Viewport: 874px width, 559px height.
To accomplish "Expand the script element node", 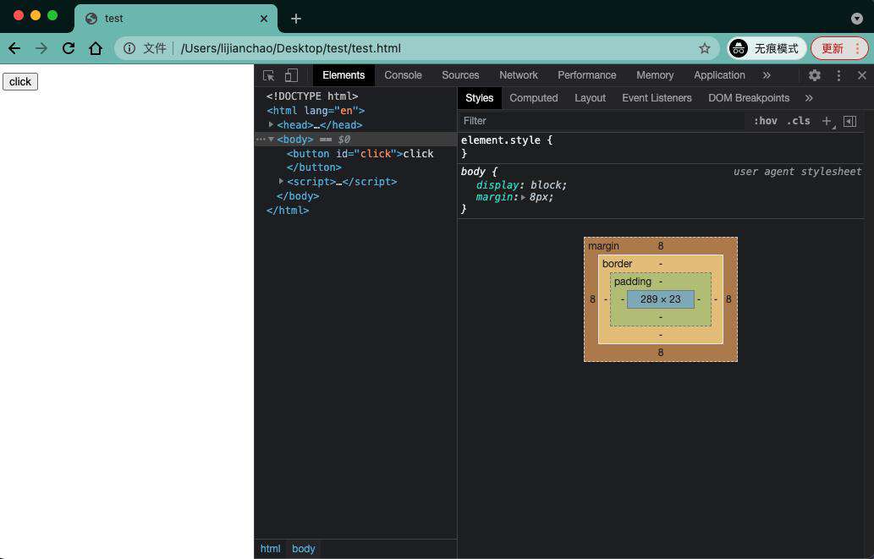I will (281, 181).
